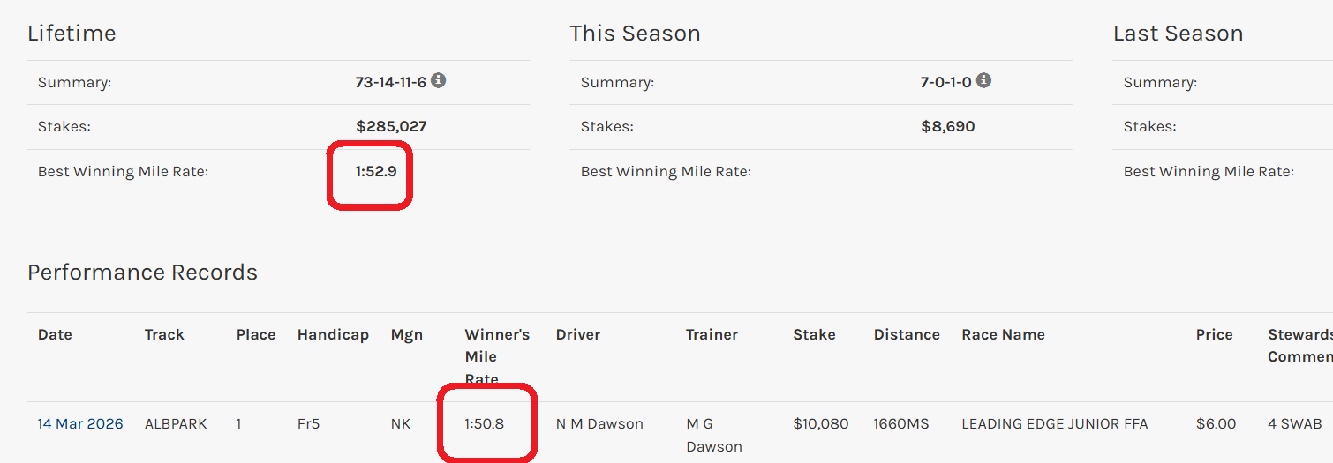Viewport: 1333px width, 463px height.
Task: Click the Date column header
Action: click(55, 335)
